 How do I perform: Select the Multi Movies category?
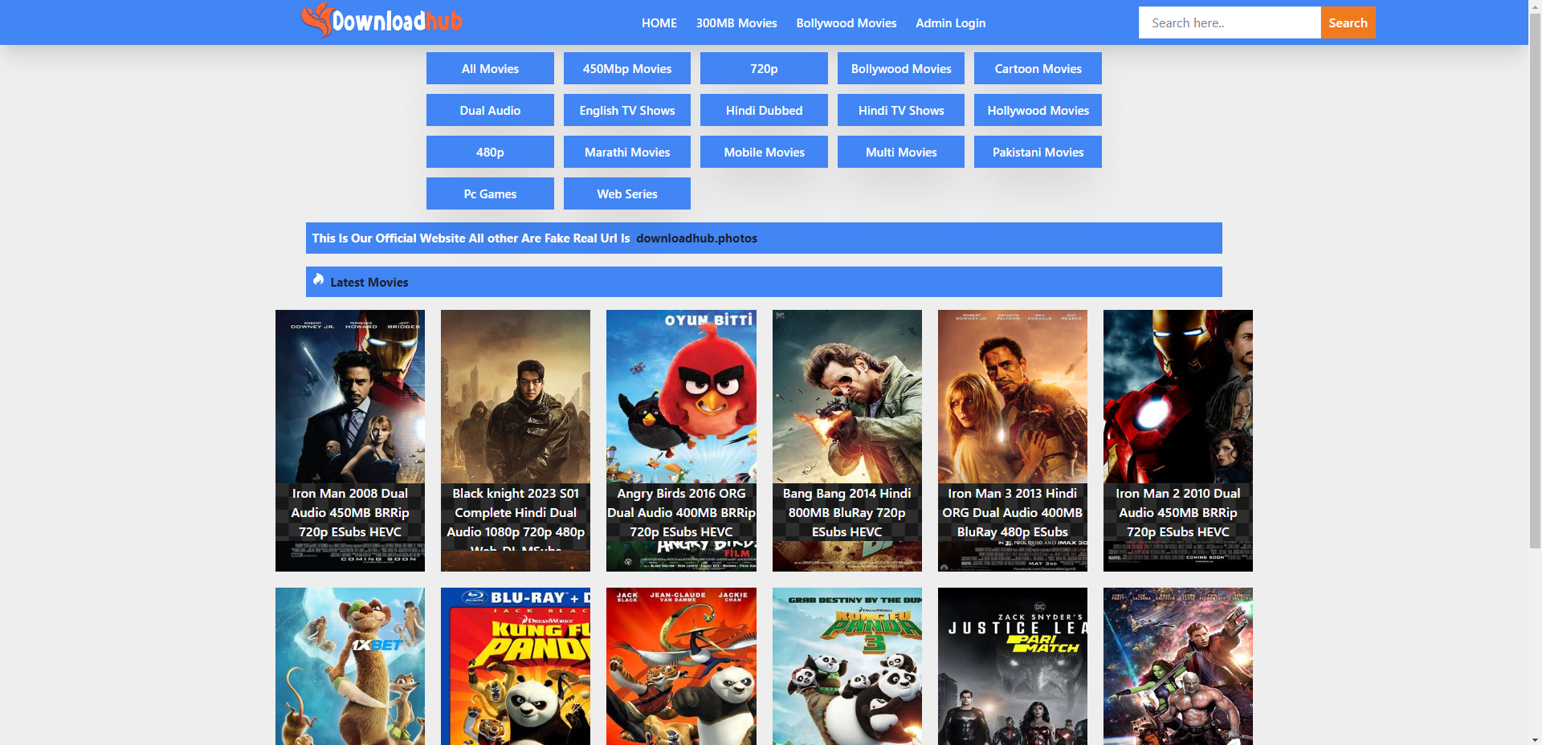point(901,152)
